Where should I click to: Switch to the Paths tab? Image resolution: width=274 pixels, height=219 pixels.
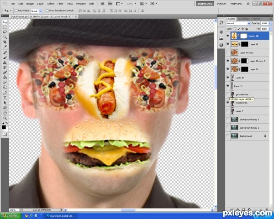(256, 19)
